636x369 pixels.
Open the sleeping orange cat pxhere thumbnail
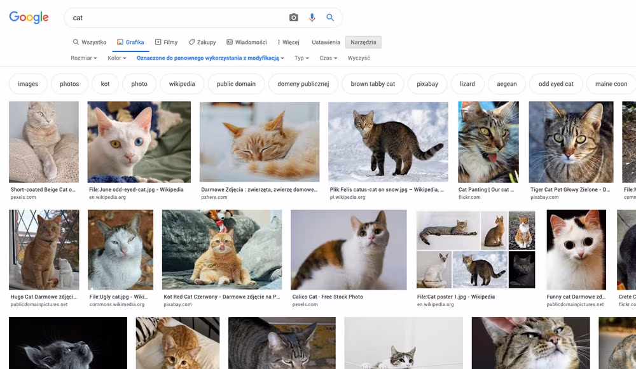tap(259, 142)
